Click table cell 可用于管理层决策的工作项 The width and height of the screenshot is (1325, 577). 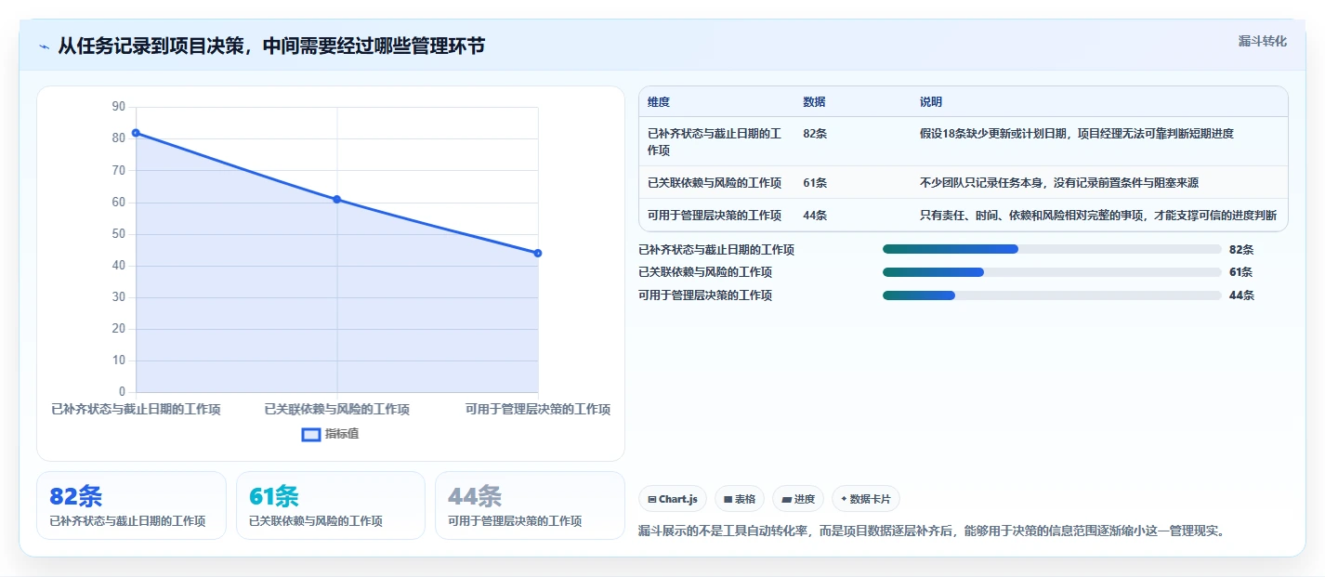coord(715,216)
